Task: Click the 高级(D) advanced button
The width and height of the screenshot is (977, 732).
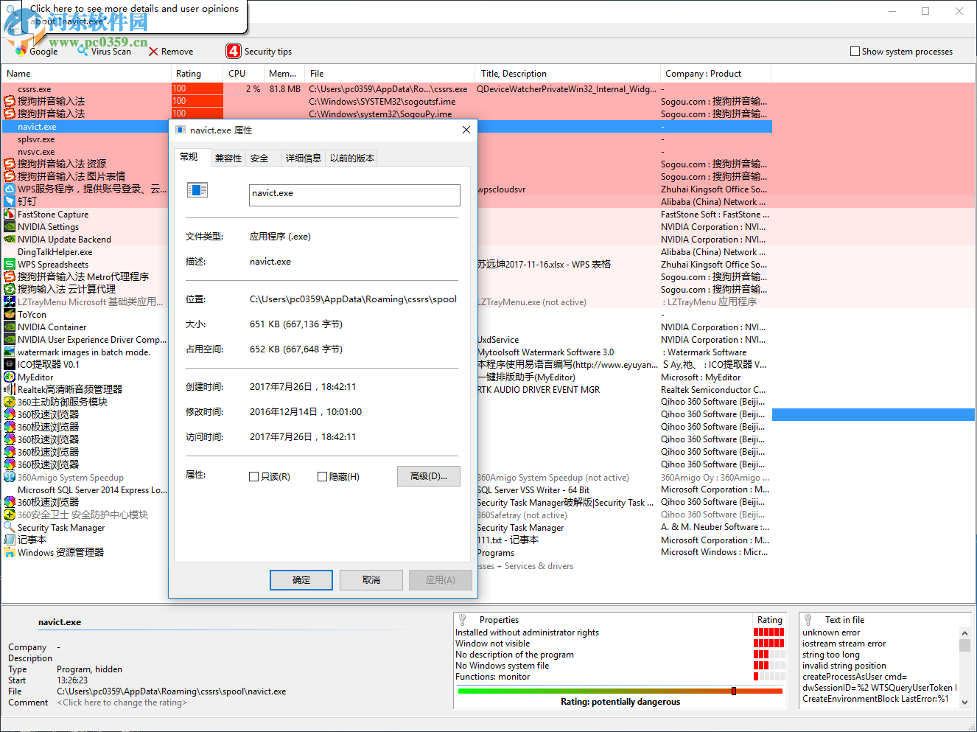Action: point(428,476)
